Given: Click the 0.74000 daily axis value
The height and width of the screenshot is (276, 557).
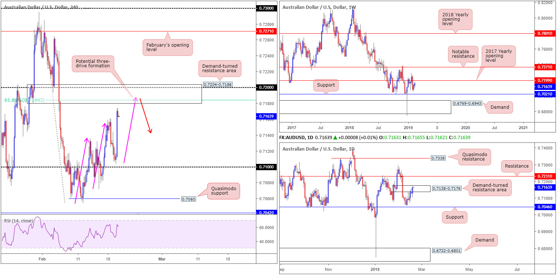Looking at the screenshot, I should coord(545,148).
